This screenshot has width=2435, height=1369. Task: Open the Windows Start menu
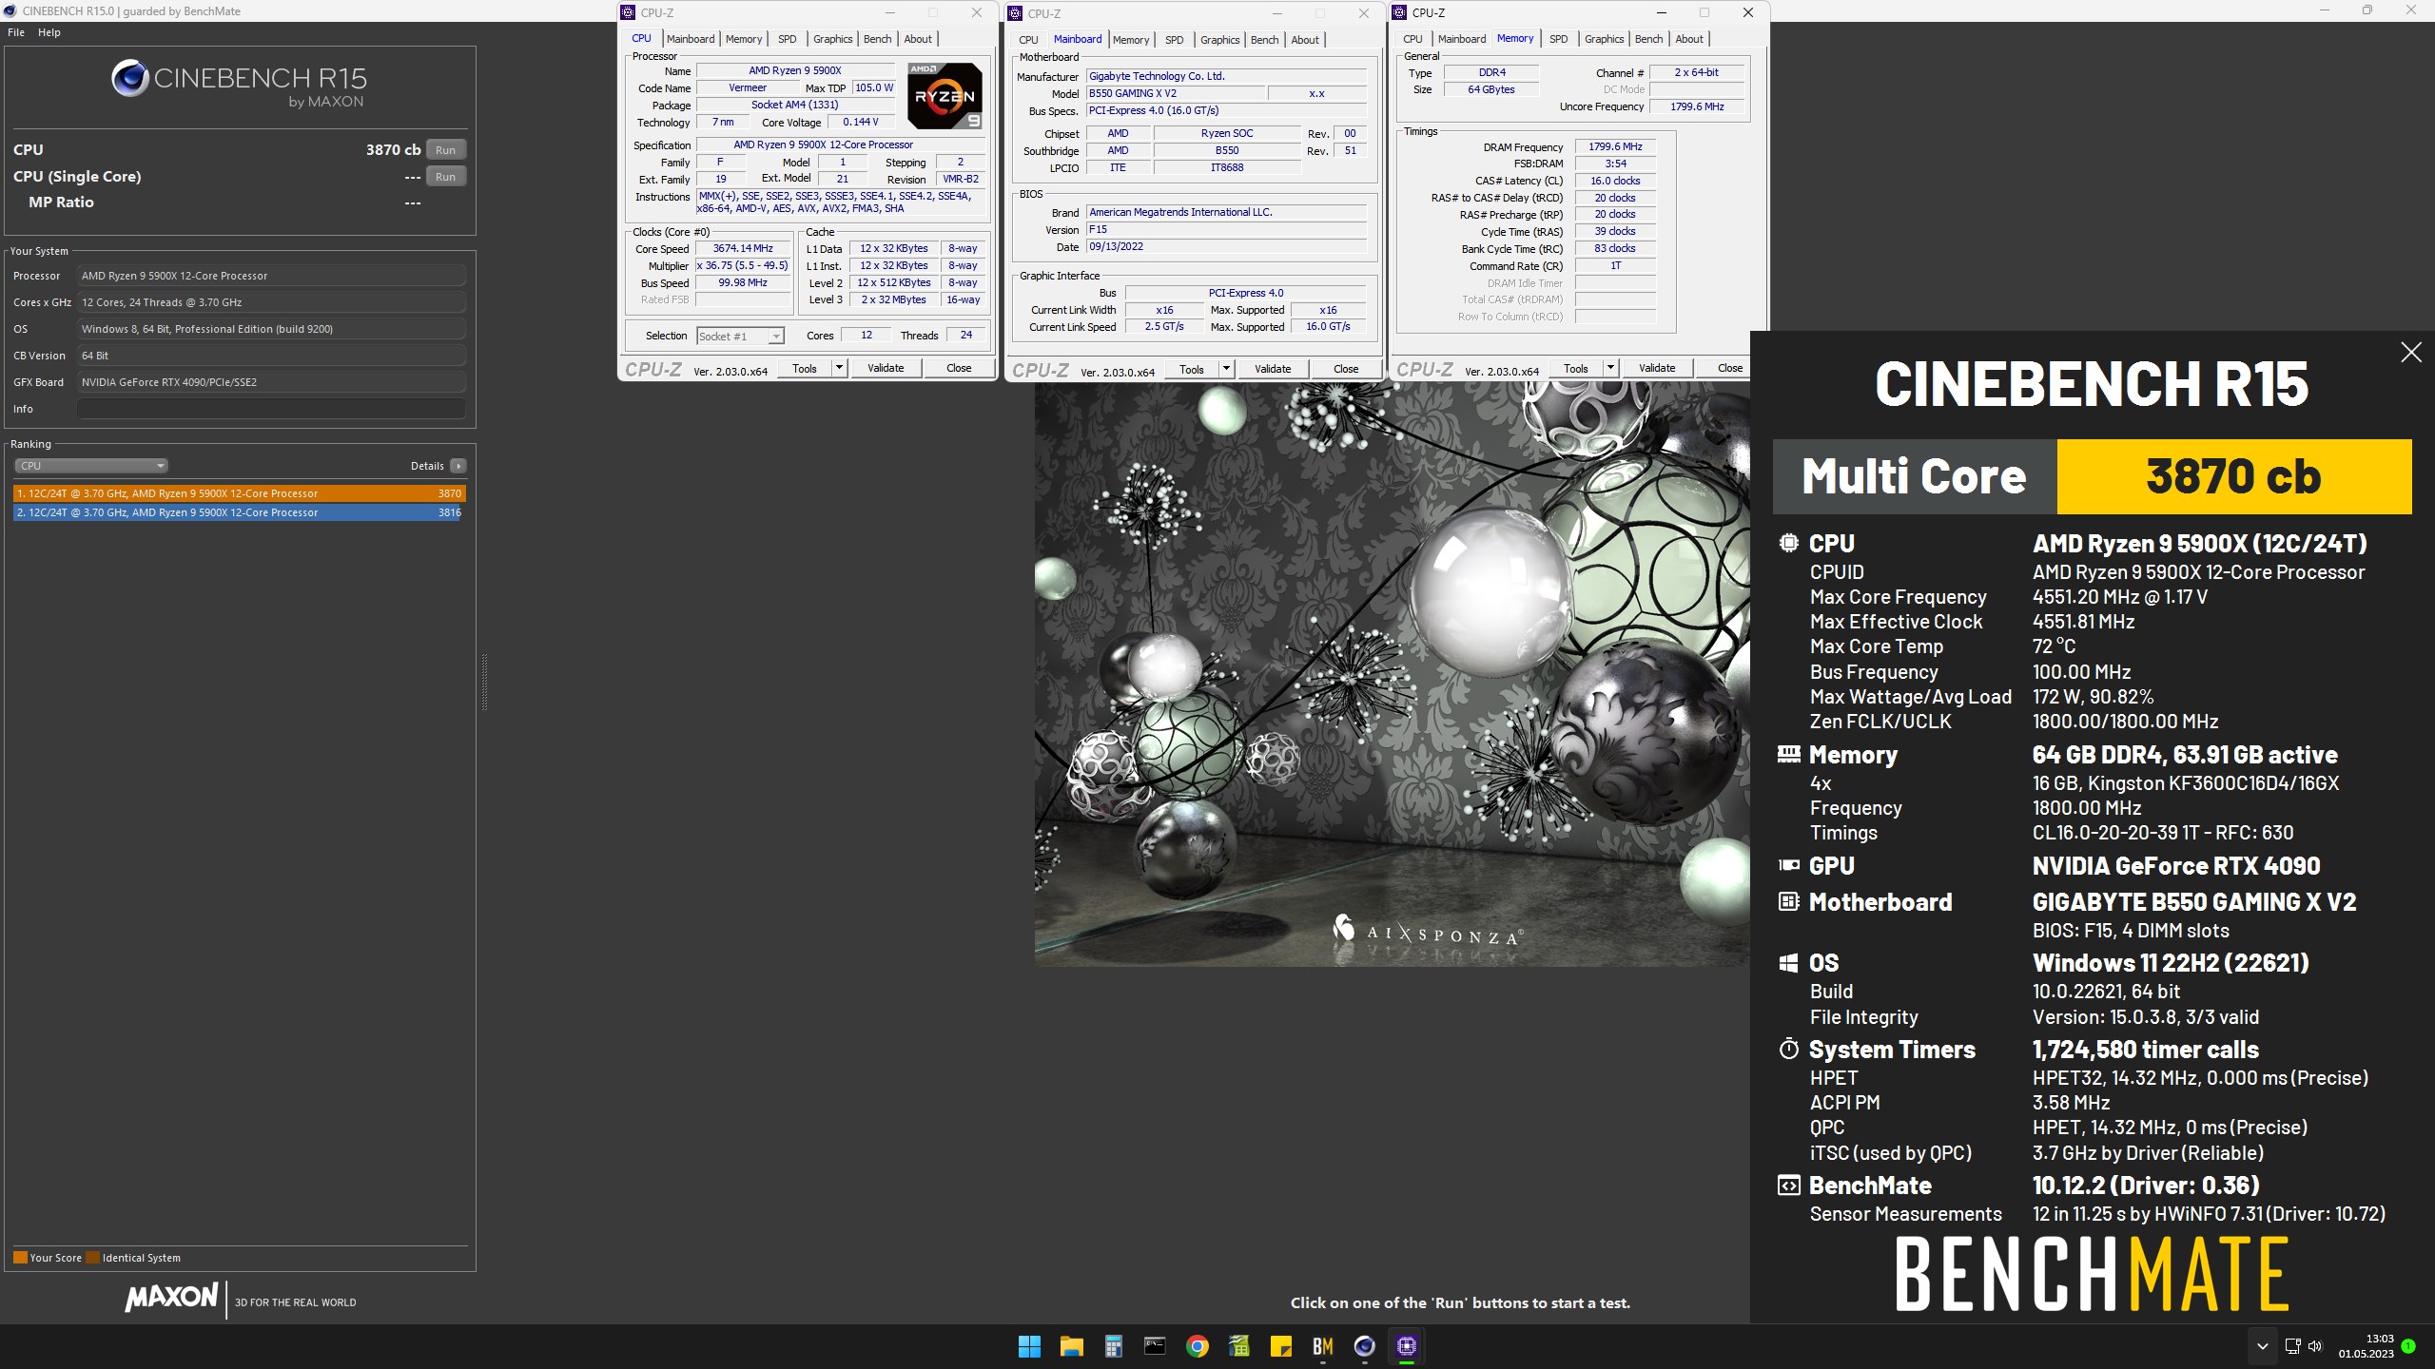click(1029, 1346)
